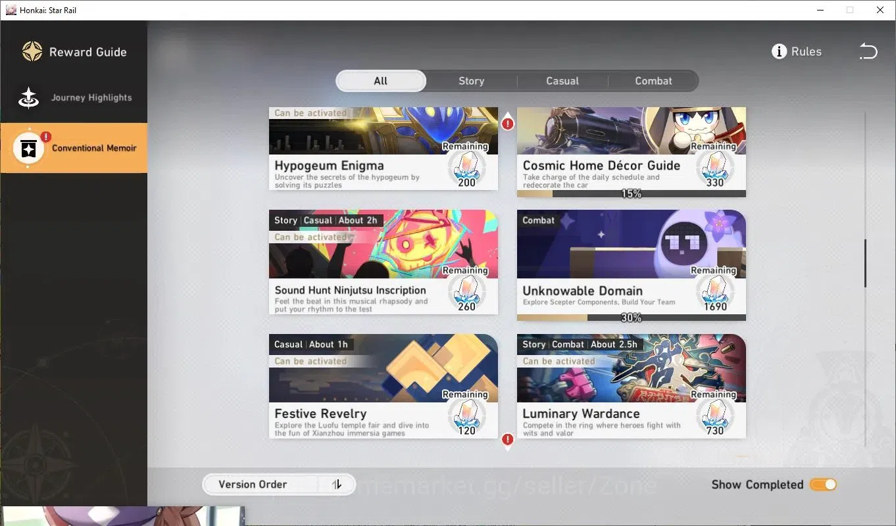Screen dimensions: 896x526
Task: Open the Sound Hunt Ninjutsu Inscription card
Action: coord(384,262)
